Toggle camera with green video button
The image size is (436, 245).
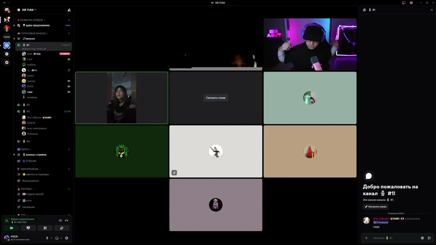[12, 228]
